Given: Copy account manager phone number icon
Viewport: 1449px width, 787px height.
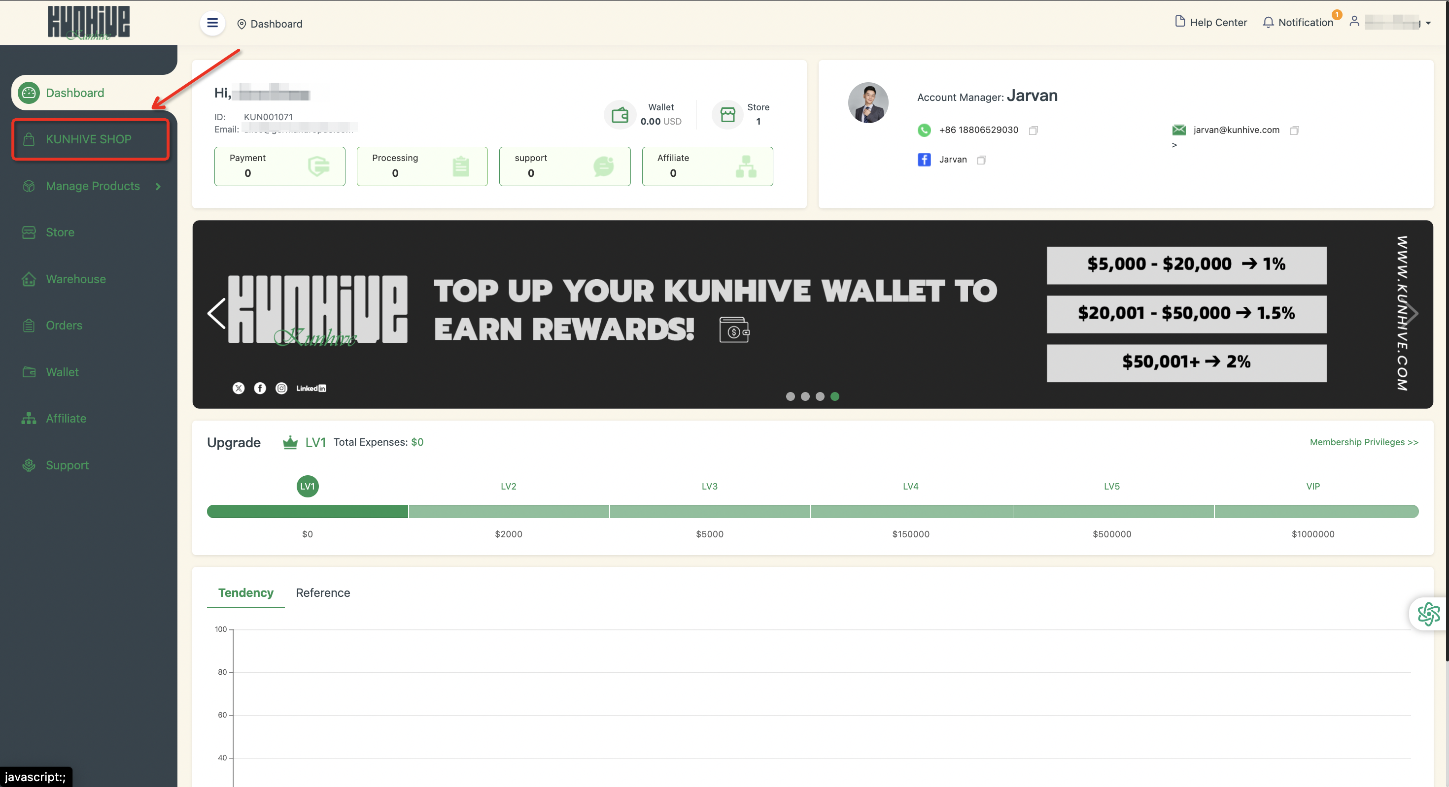Looking at the screenshot, I should (1033, 131).
